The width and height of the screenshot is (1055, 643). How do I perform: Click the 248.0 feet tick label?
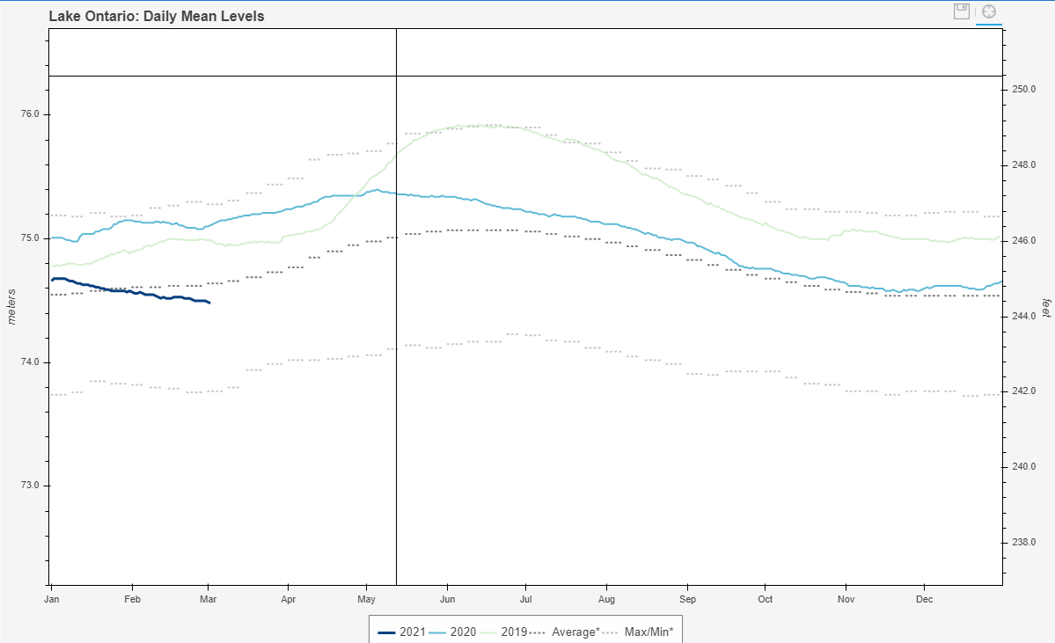coord(1023,164)
